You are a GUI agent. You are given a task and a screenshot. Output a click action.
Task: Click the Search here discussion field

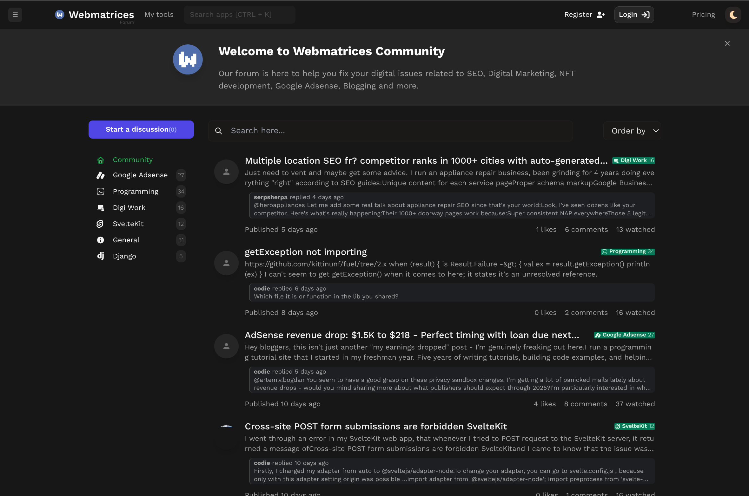390,131
